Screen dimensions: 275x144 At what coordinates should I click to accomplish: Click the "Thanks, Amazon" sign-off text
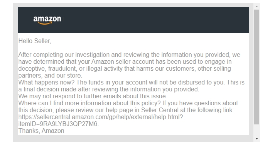click(41, 131)
